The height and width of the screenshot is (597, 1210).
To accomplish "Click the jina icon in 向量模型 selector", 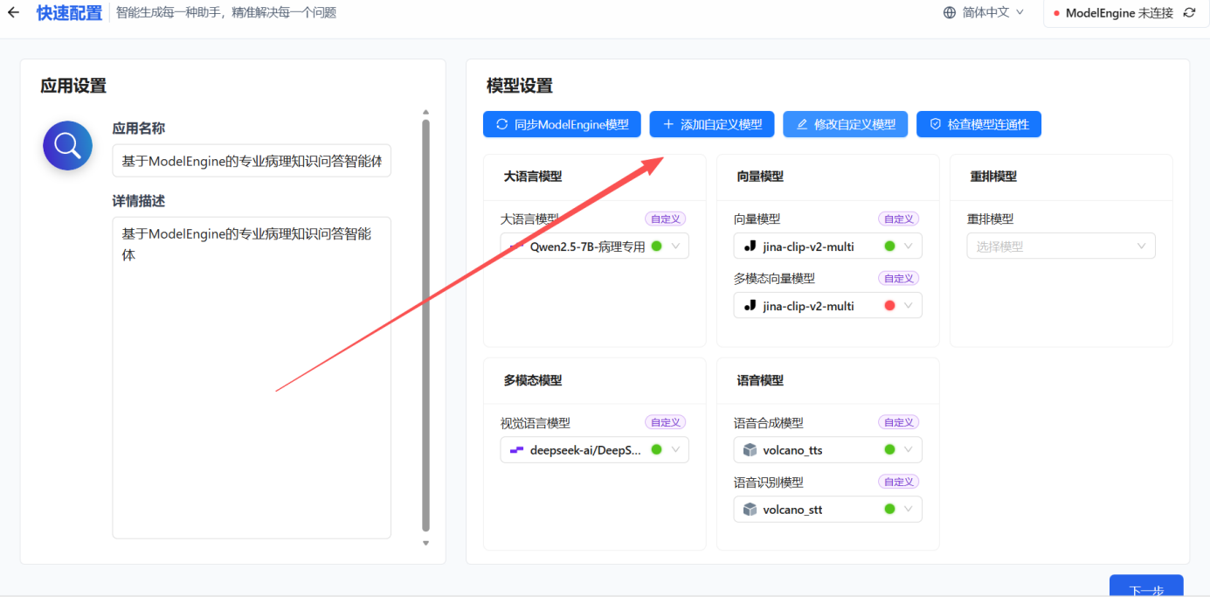I will click(750, 246).
